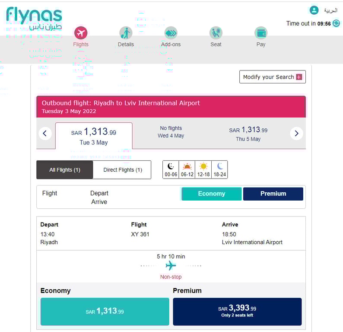Image resolution: width=343 pixels, height=332 pixels.
Task: Filter departures by 12-18 sun slot
Action: (x=203, y=170)
